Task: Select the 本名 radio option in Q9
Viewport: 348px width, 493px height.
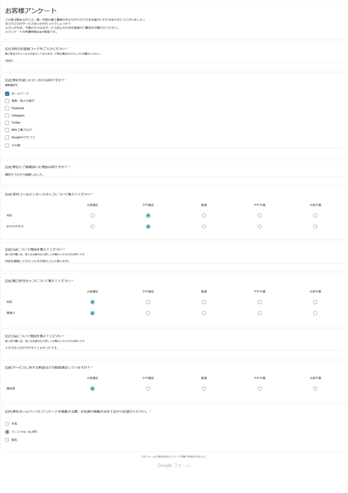Action: pos(7,424)
